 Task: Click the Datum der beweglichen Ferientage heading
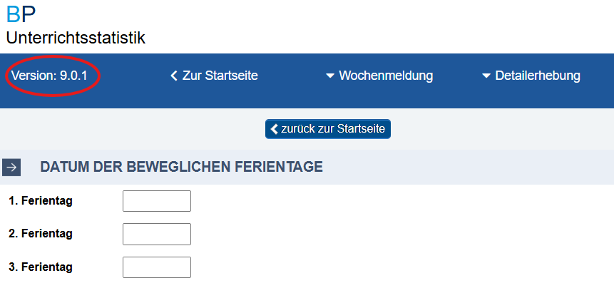tap(181, 168)
